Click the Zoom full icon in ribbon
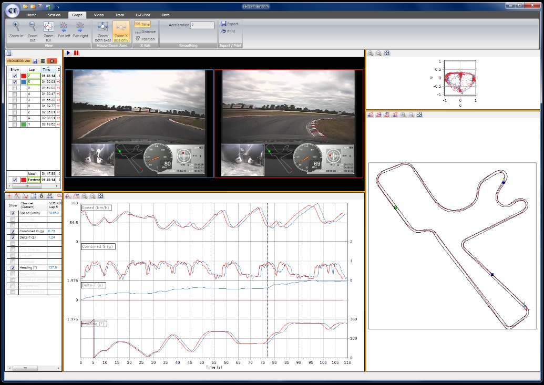This screenshot has width=544, height=385. (48, 27)
